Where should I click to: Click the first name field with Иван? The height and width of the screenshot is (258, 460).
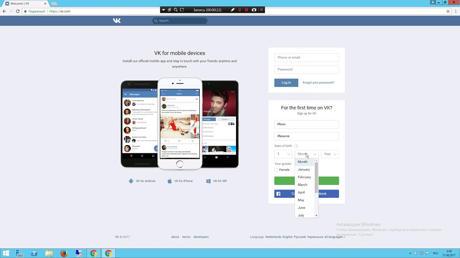click(x=307, y=124)
